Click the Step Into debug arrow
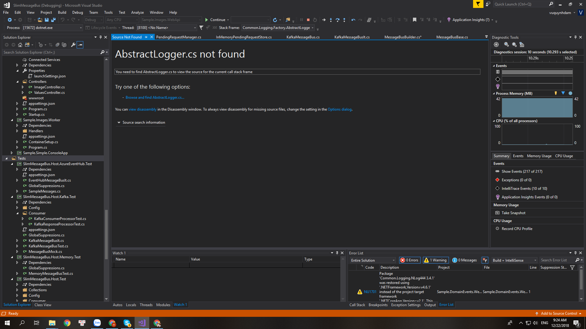The width and height of the screenshot is (586, 329). [331, 20]
